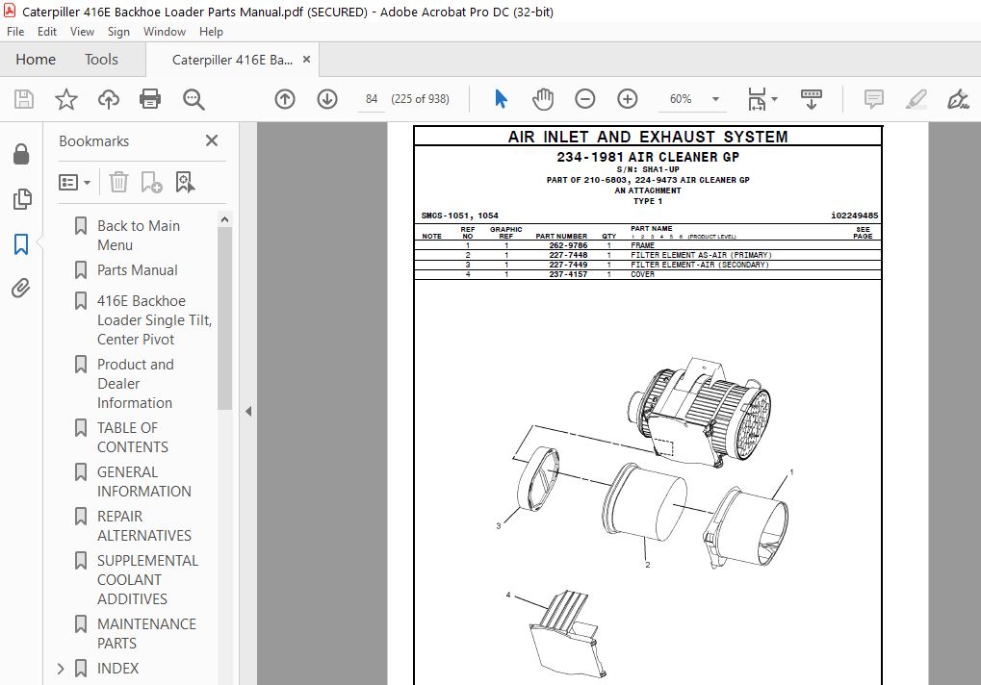Open the Sign menu
The image size is (981, 685).
click(118, 31)
